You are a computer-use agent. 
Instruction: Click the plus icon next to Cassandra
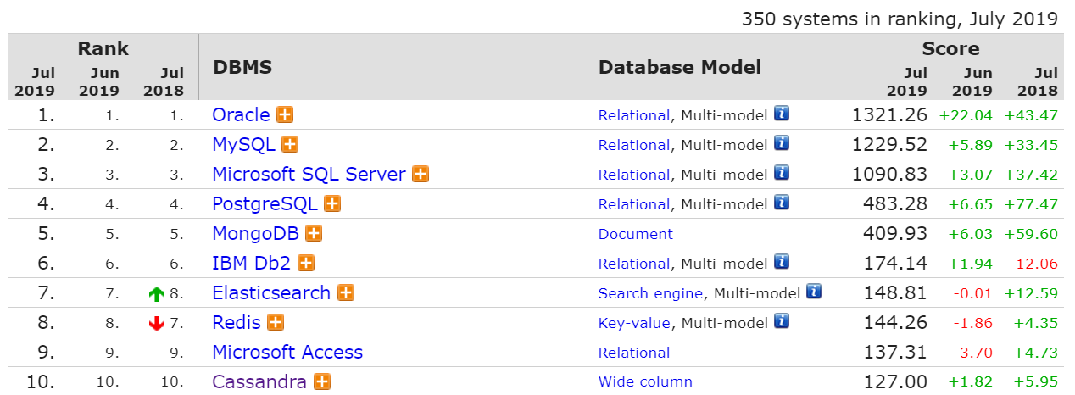322,381
